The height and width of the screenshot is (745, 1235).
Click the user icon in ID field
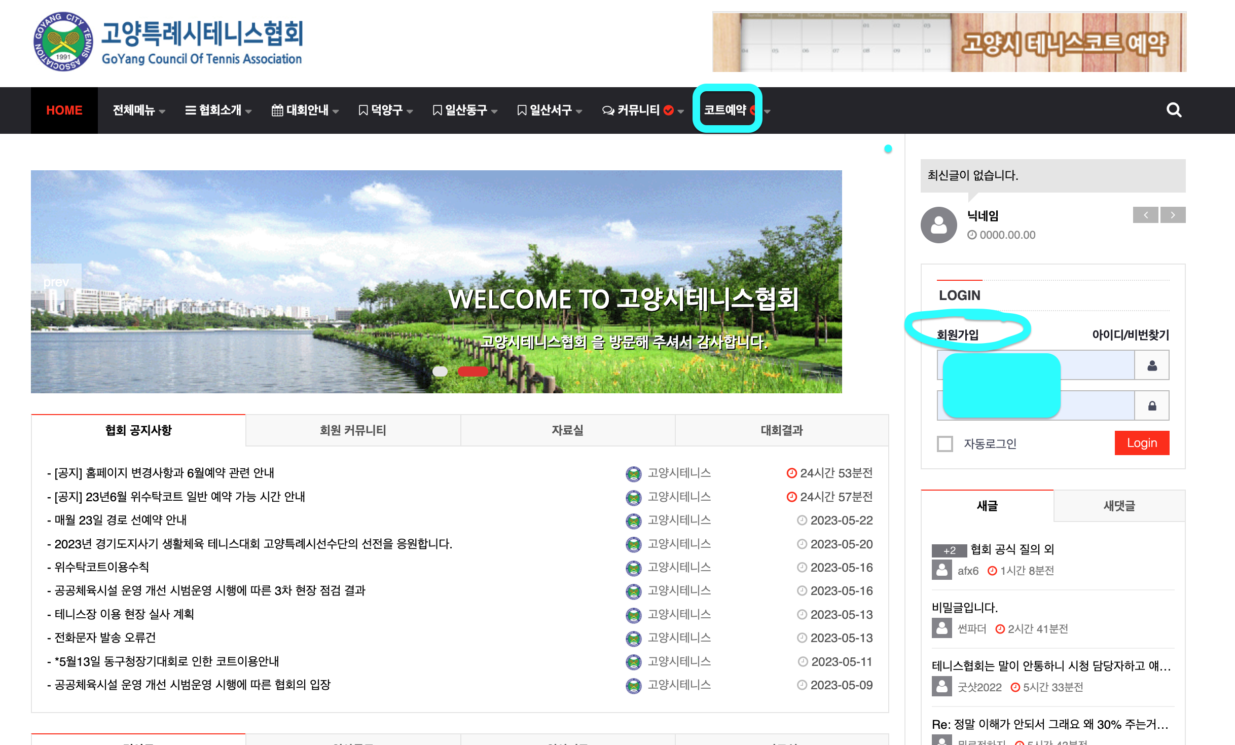pyautogui.click(x=1152, y=365)
